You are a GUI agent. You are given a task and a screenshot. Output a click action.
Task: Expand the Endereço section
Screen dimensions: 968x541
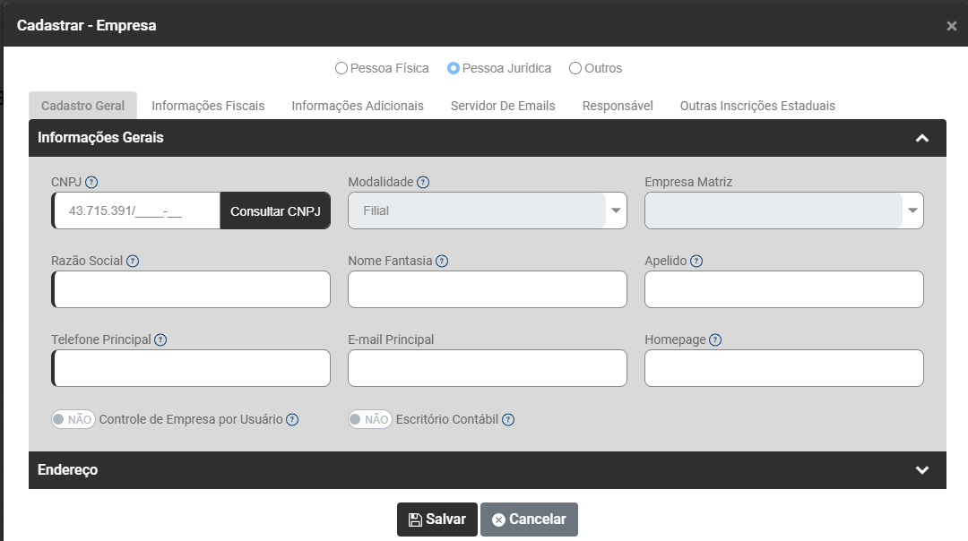point(921,470)
